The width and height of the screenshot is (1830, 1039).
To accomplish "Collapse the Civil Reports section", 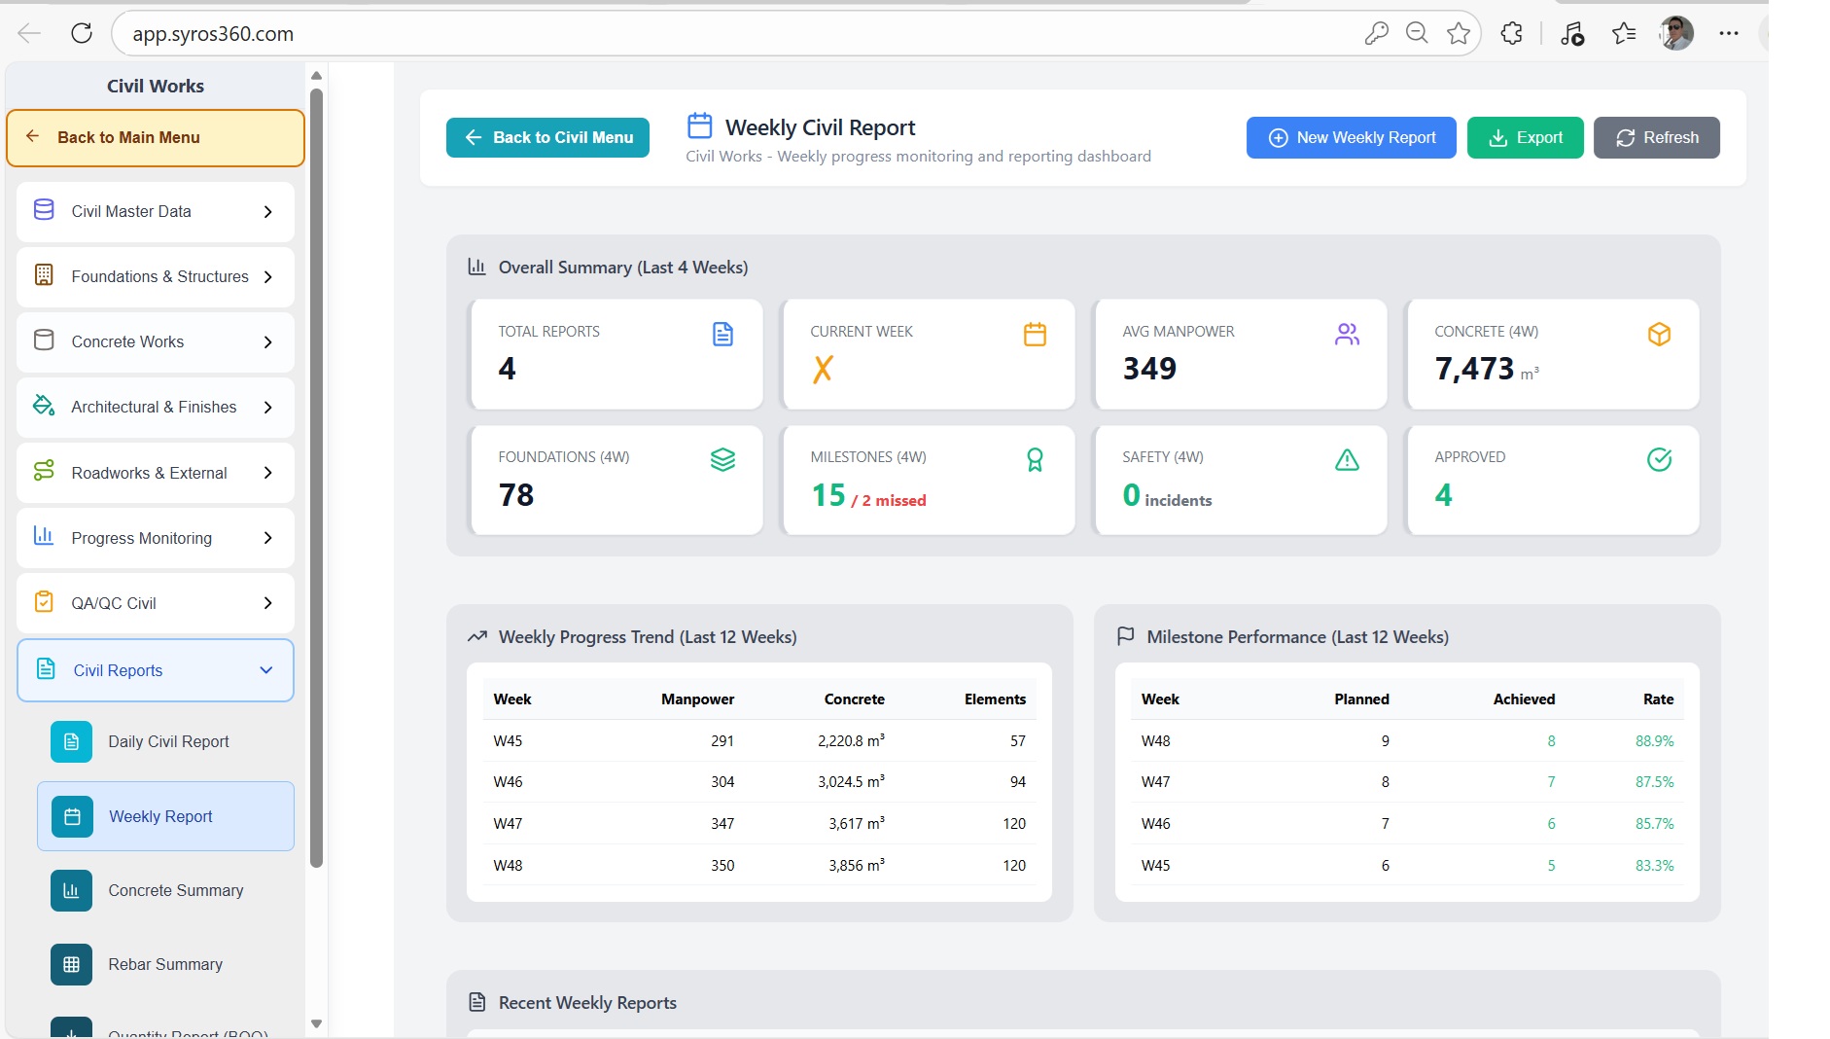I will click(x=265, y=670).
